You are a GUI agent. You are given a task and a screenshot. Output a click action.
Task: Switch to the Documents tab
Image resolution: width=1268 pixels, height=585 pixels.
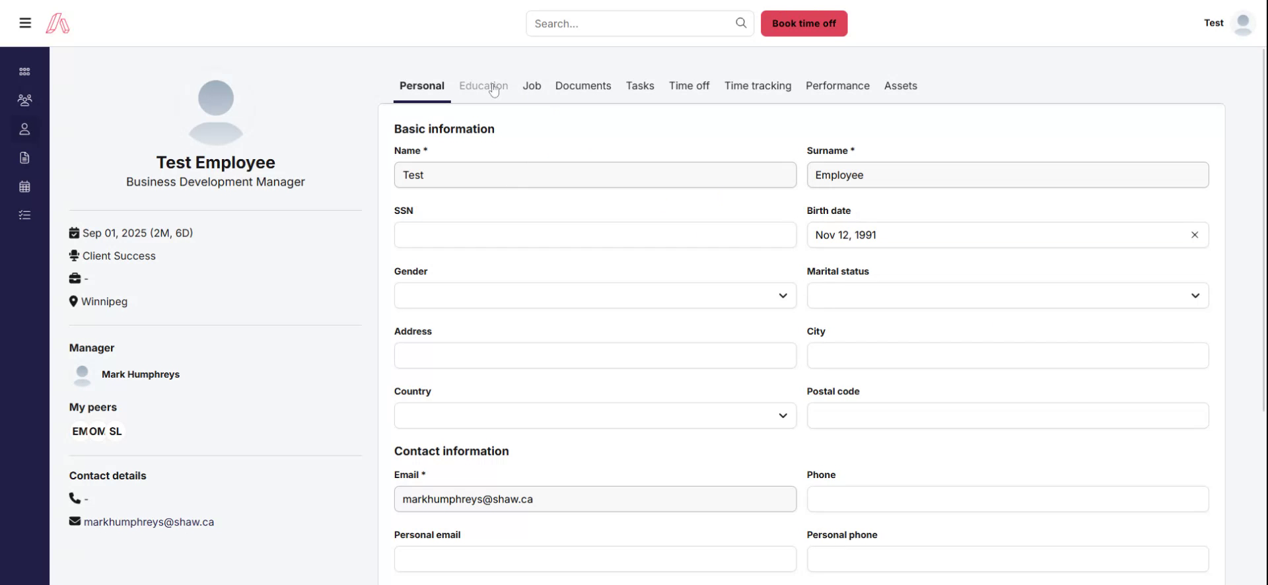[x=583, y=86]
